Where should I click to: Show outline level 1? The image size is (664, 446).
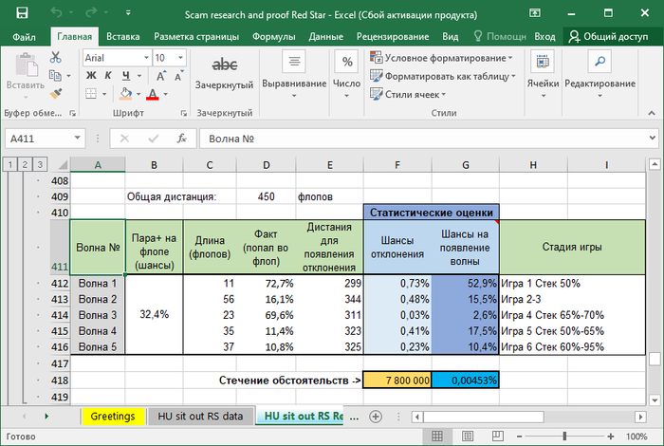[x=10, y=164]
